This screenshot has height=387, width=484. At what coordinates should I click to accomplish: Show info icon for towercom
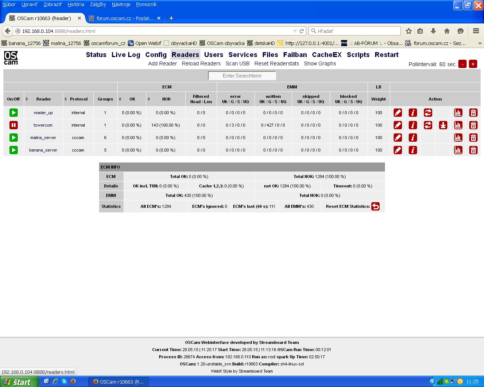click(413, 125)
